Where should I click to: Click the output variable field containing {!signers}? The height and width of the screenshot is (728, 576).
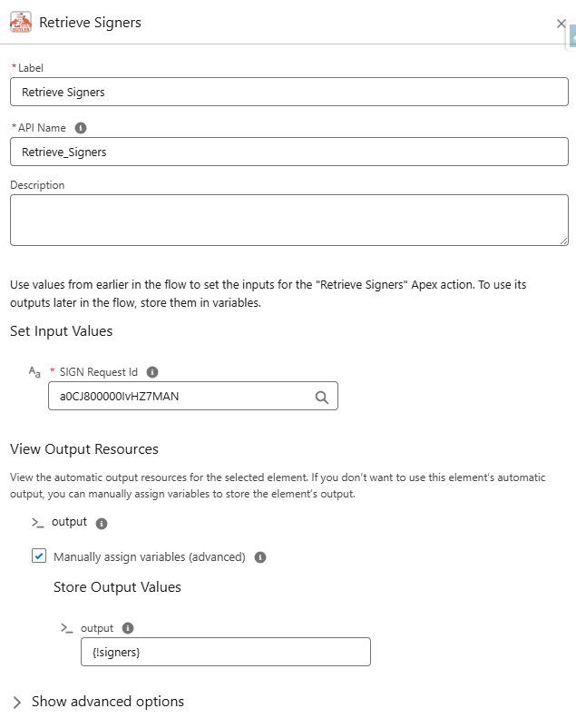[x=226, y=652]
